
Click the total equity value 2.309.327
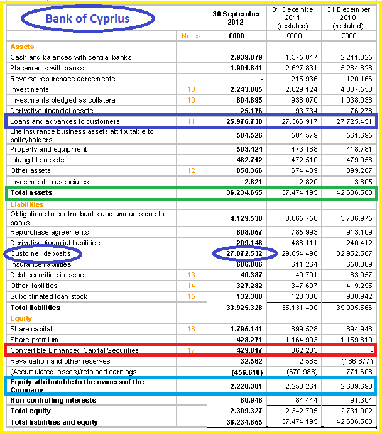[x=246, y=411]
